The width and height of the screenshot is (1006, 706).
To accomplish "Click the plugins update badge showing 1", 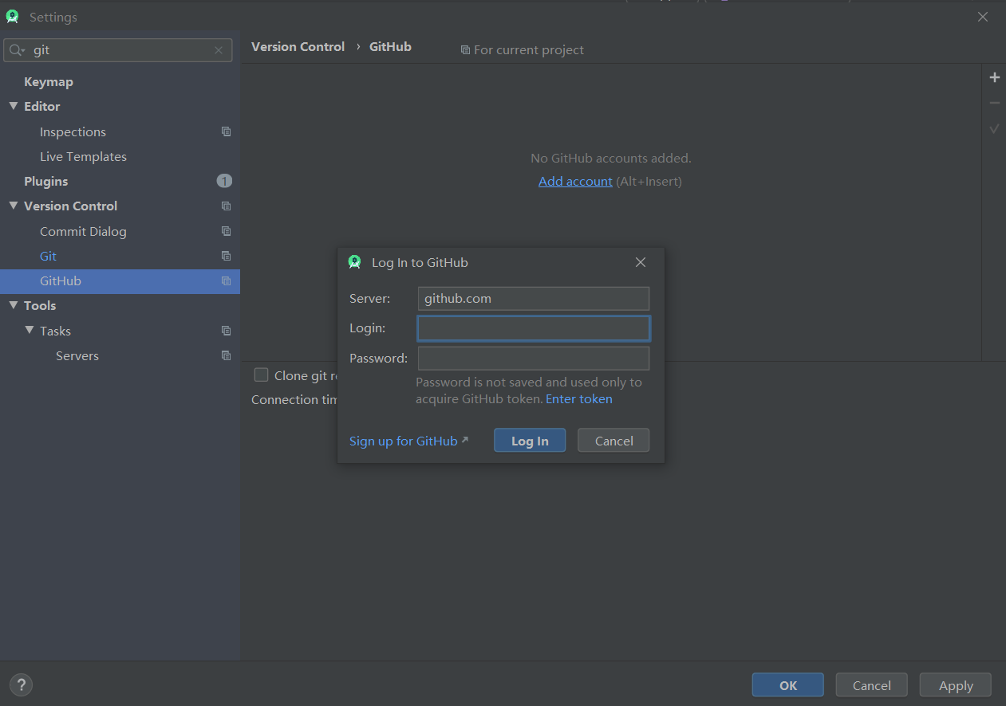I will tap(224, 181).
